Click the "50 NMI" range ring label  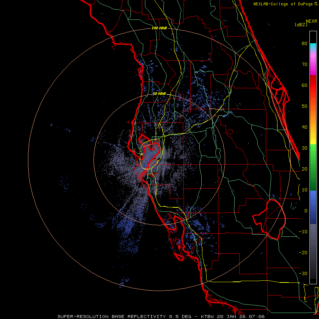[x=159, y=94]
